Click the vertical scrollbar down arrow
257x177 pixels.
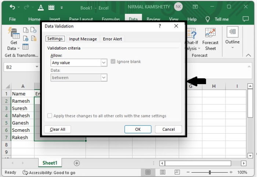[250, 156]
